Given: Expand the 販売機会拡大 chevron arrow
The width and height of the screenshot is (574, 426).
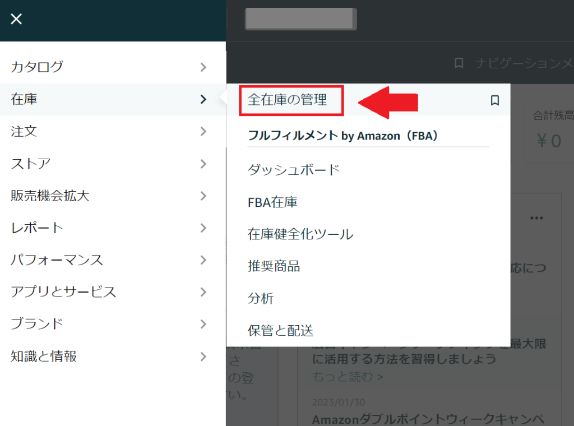Looking at the screenshot, I should 203,196.
